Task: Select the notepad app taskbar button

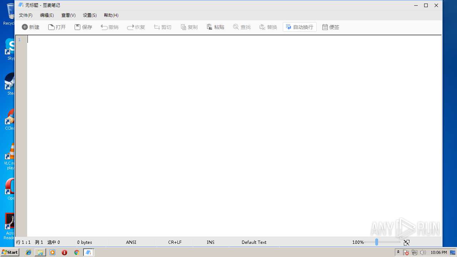Action: click(88, 252)
